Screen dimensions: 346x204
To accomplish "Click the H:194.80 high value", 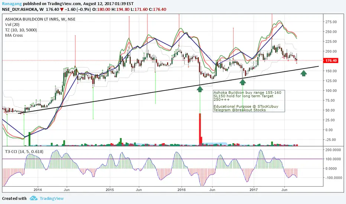I will [120, 10].
